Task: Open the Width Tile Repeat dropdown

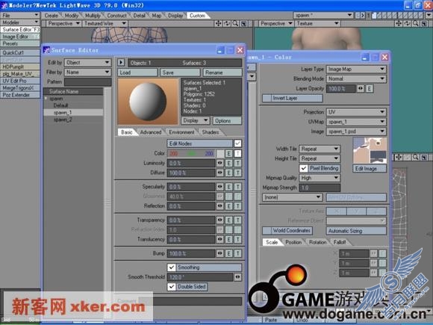Action: pos(320,149)
